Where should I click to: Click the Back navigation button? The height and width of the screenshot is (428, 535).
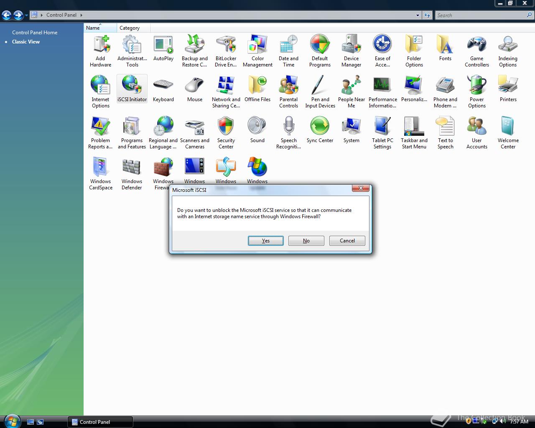click(6, 15)
